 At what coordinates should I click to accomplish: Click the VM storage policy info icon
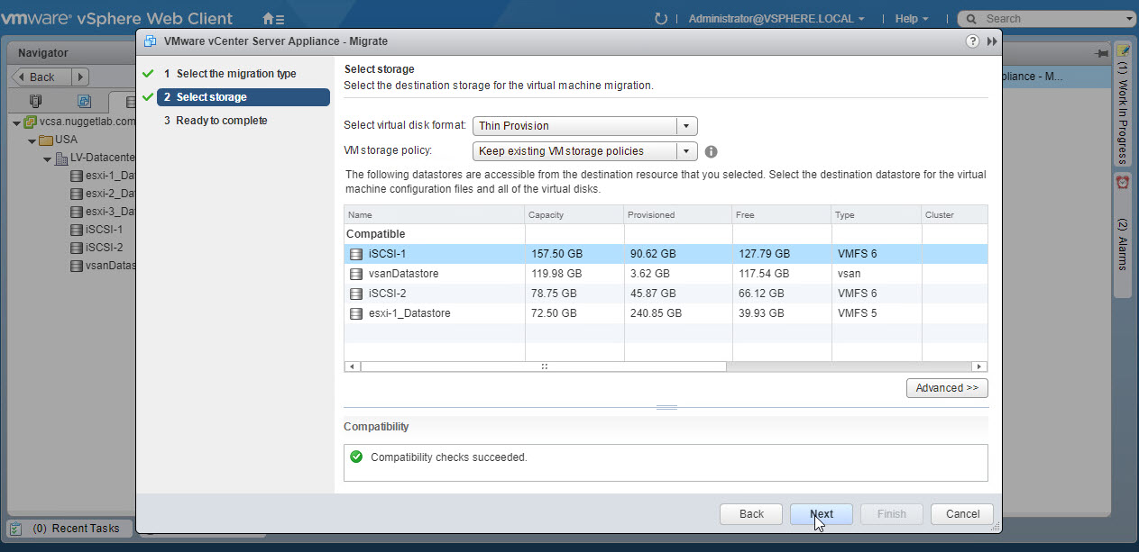[711, 151]
